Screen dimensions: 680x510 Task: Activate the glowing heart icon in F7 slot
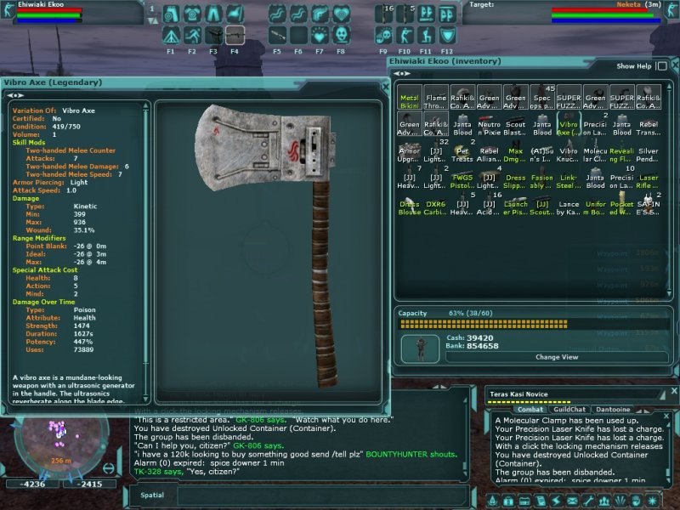tap(320, 36)
